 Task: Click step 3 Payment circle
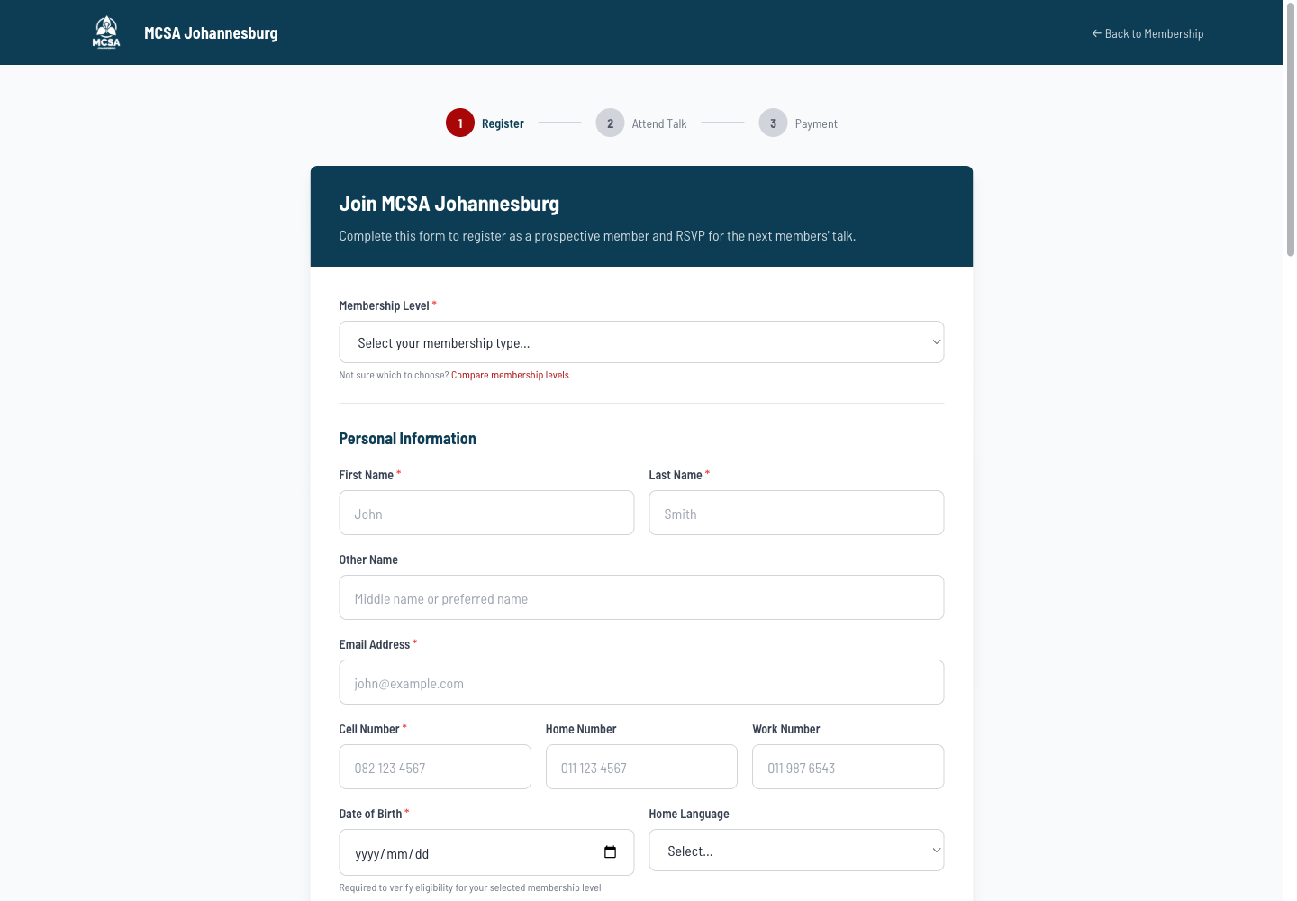(773, 123)
